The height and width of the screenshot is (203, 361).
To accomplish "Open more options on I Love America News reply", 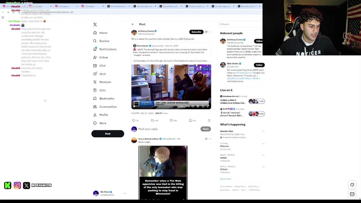I will coord(210,139).
